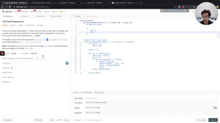Click the browser address bar URL
Viewport: 220px width, 123px height.
[33, 7]
